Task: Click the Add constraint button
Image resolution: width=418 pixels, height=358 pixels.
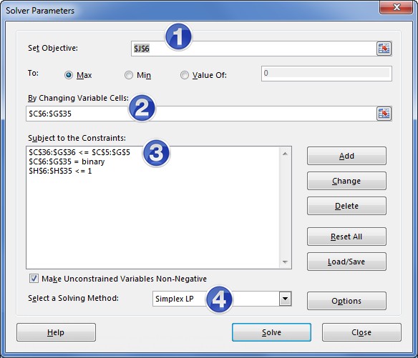Action: tap(346, 156)
